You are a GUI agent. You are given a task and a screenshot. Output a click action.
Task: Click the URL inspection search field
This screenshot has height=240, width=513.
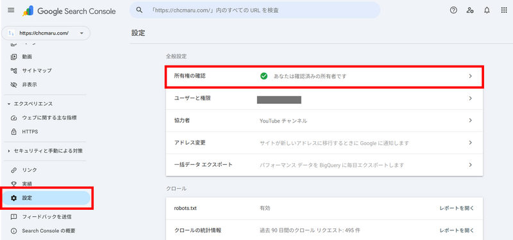click(x=255, y=10)
